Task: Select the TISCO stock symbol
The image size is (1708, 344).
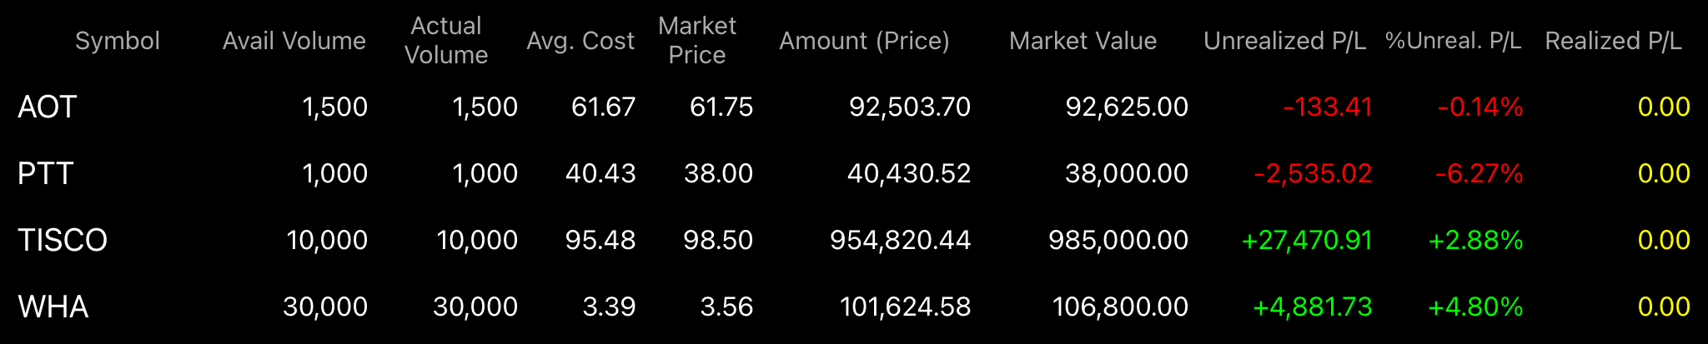Action: point(63,240)
